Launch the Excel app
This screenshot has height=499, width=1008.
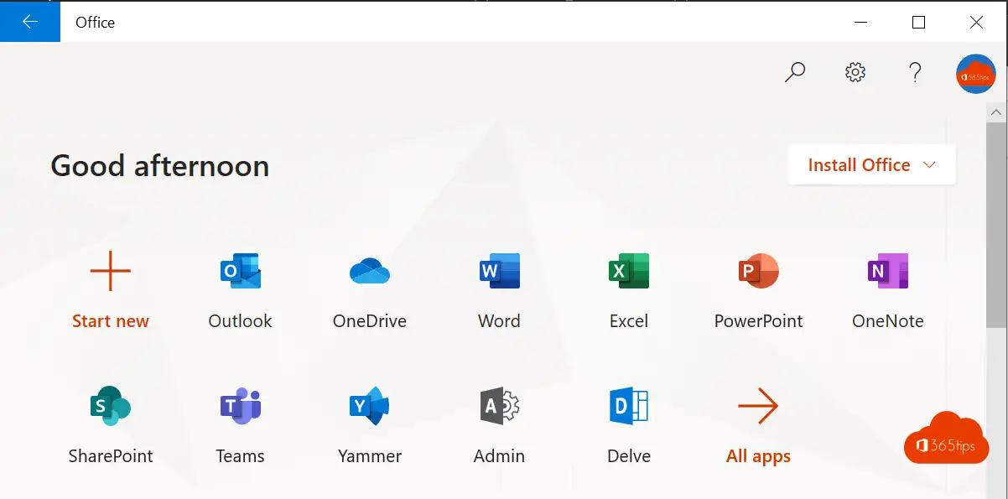[x=629, y=272]
